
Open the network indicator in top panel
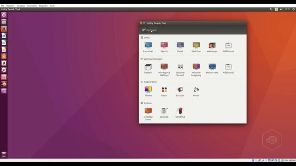[x=271, y=9]
